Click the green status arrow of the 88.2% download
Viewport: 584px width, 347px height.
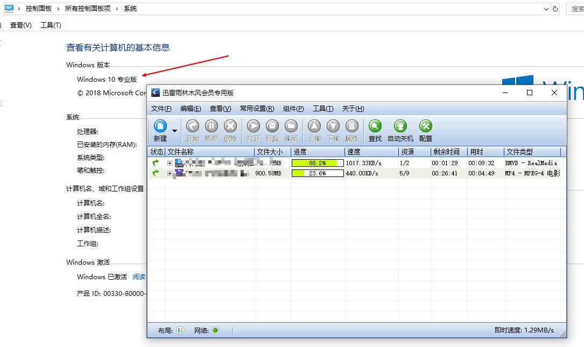(x=156, y=162)
